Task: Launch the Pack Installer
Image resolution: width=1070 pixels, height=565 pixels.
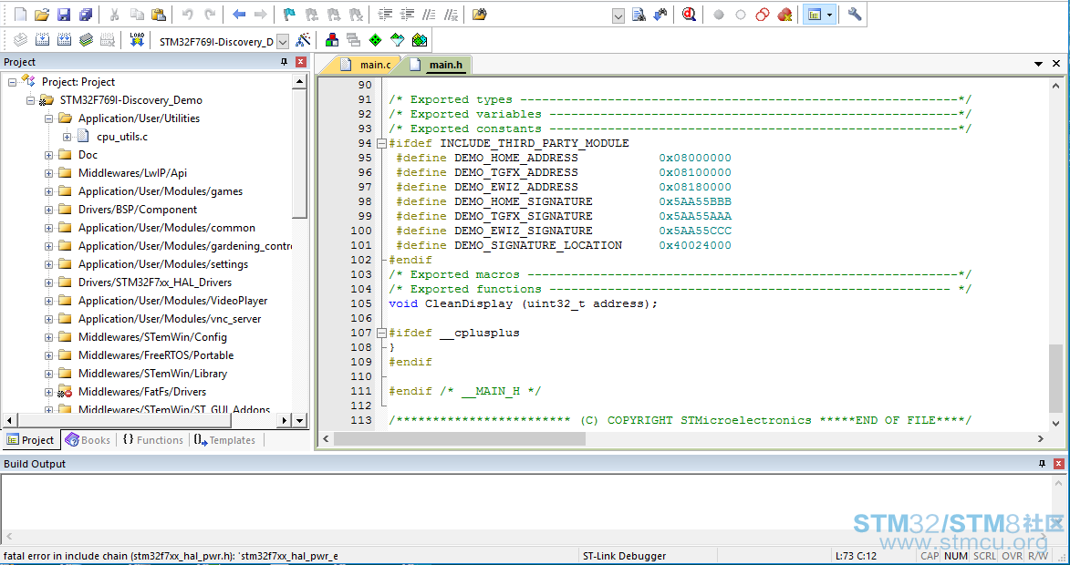Action: (420, 40)
